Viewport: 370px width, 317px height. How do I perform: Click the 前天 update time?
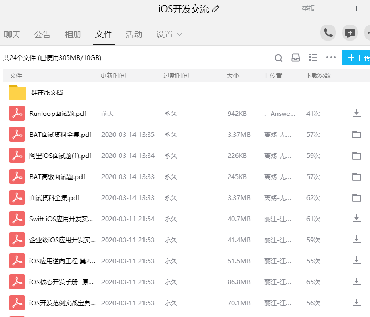(108, 114)
